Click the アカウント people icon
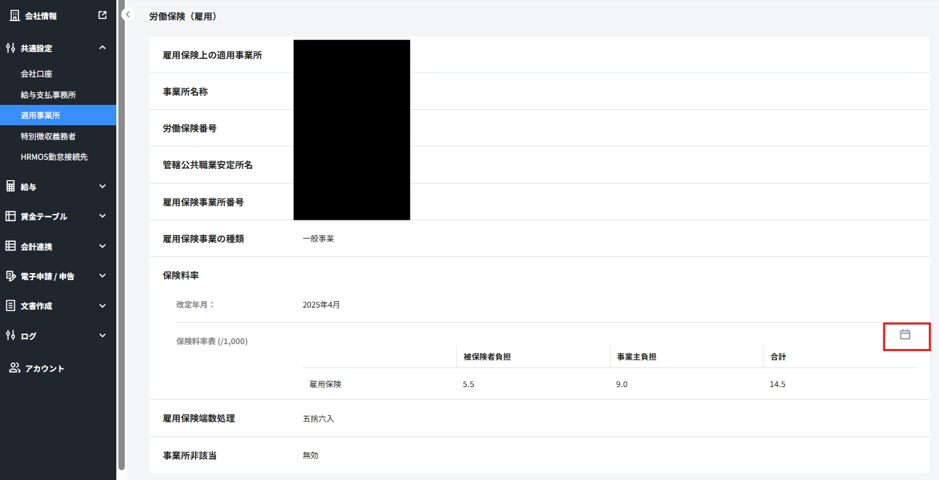 tap(14, 368)
